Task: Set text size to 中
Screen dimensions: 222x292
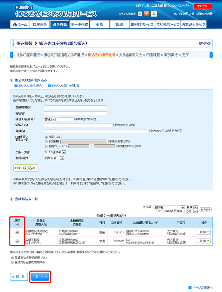Action: click(147, 14)
